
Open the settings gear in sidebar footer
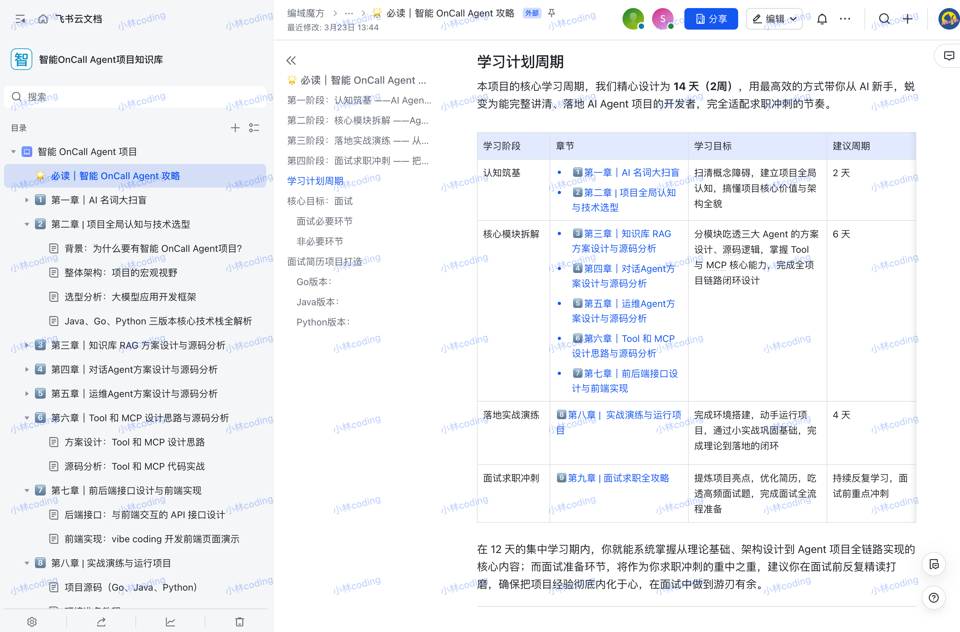click(x=32, y=622)
